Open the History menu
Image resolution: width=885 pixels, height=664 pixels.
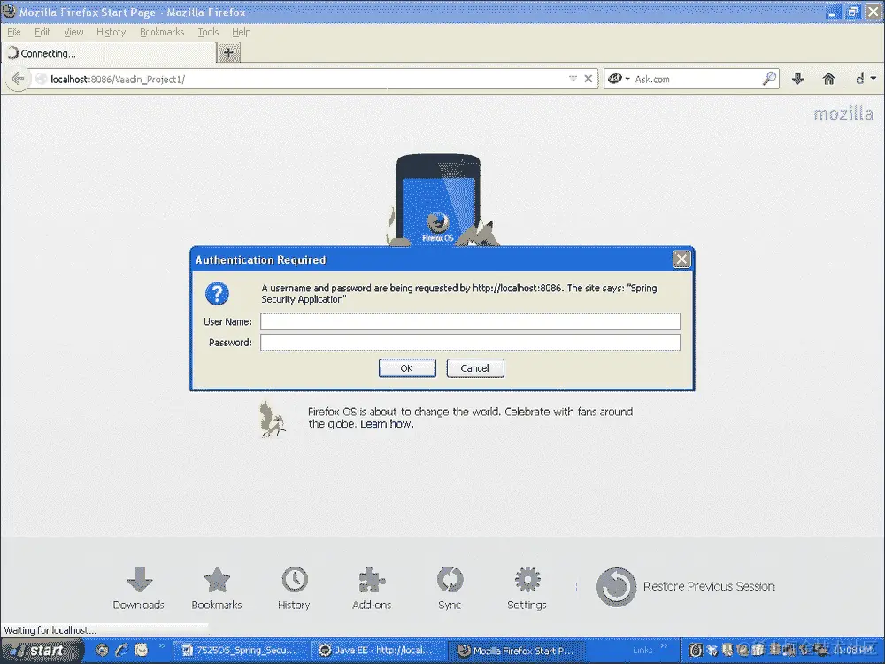pyautogui.click(x=111, y=32)
